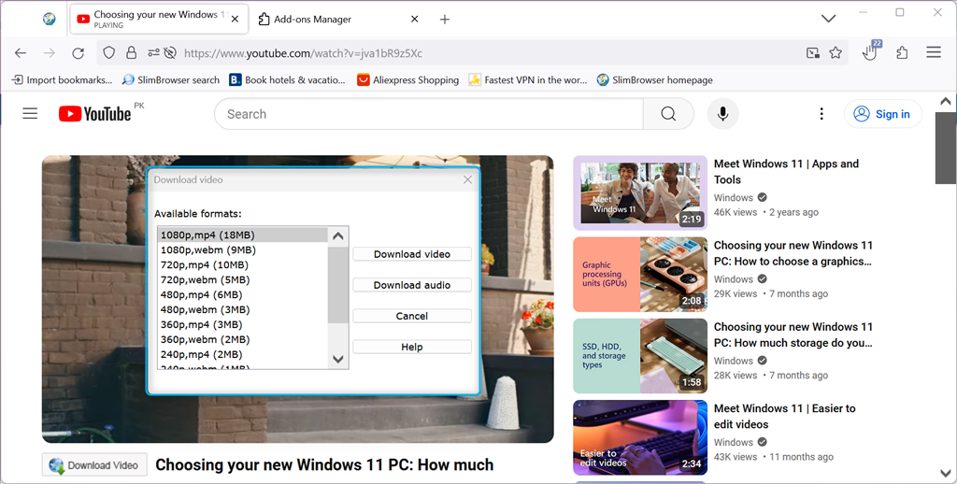Select 360p,mp4 (3MB) format

[243, 325]
